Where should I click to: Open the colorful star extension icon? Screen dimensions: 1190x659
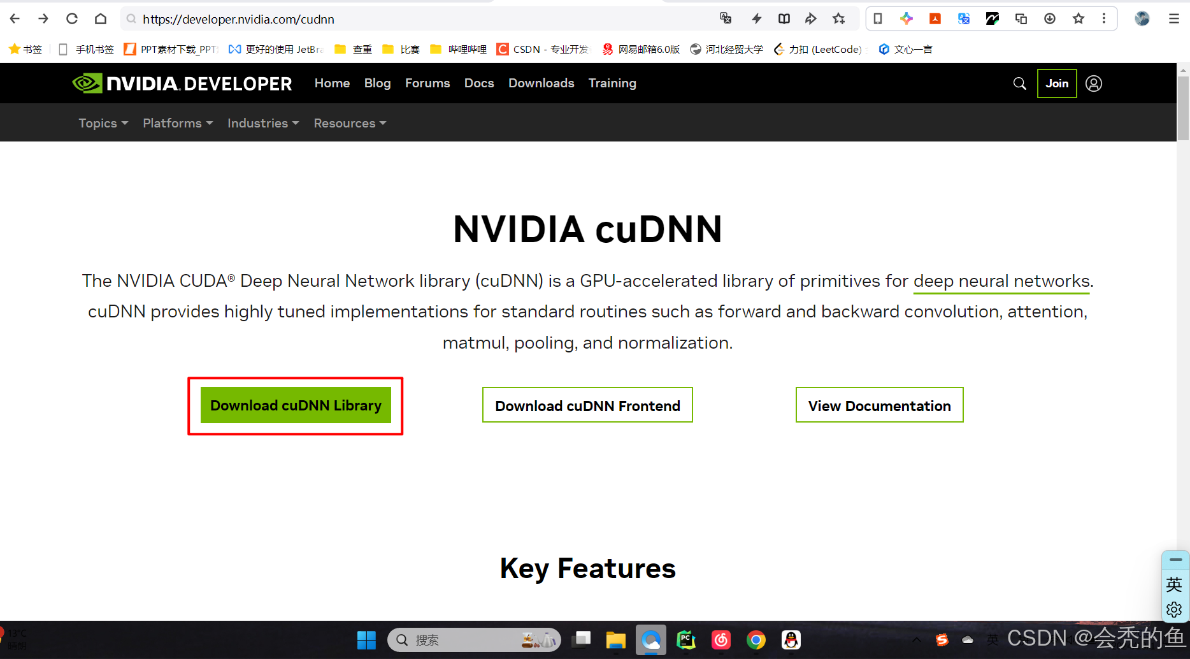pos(907,18)
